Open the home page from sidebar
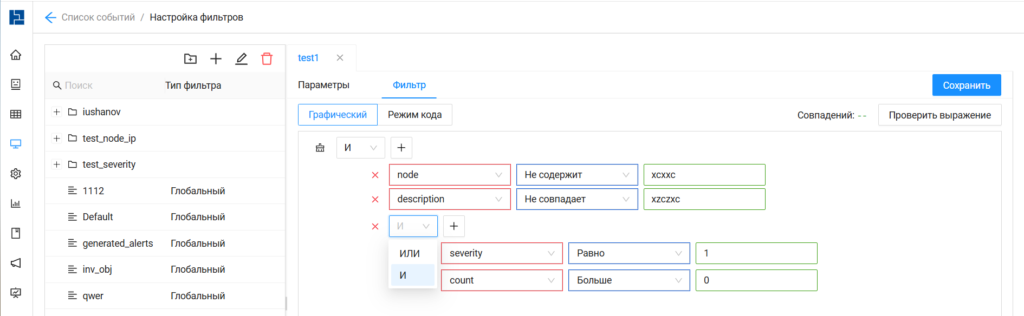The height and width of the screenshot is (316, 1024). click(16, 55)
